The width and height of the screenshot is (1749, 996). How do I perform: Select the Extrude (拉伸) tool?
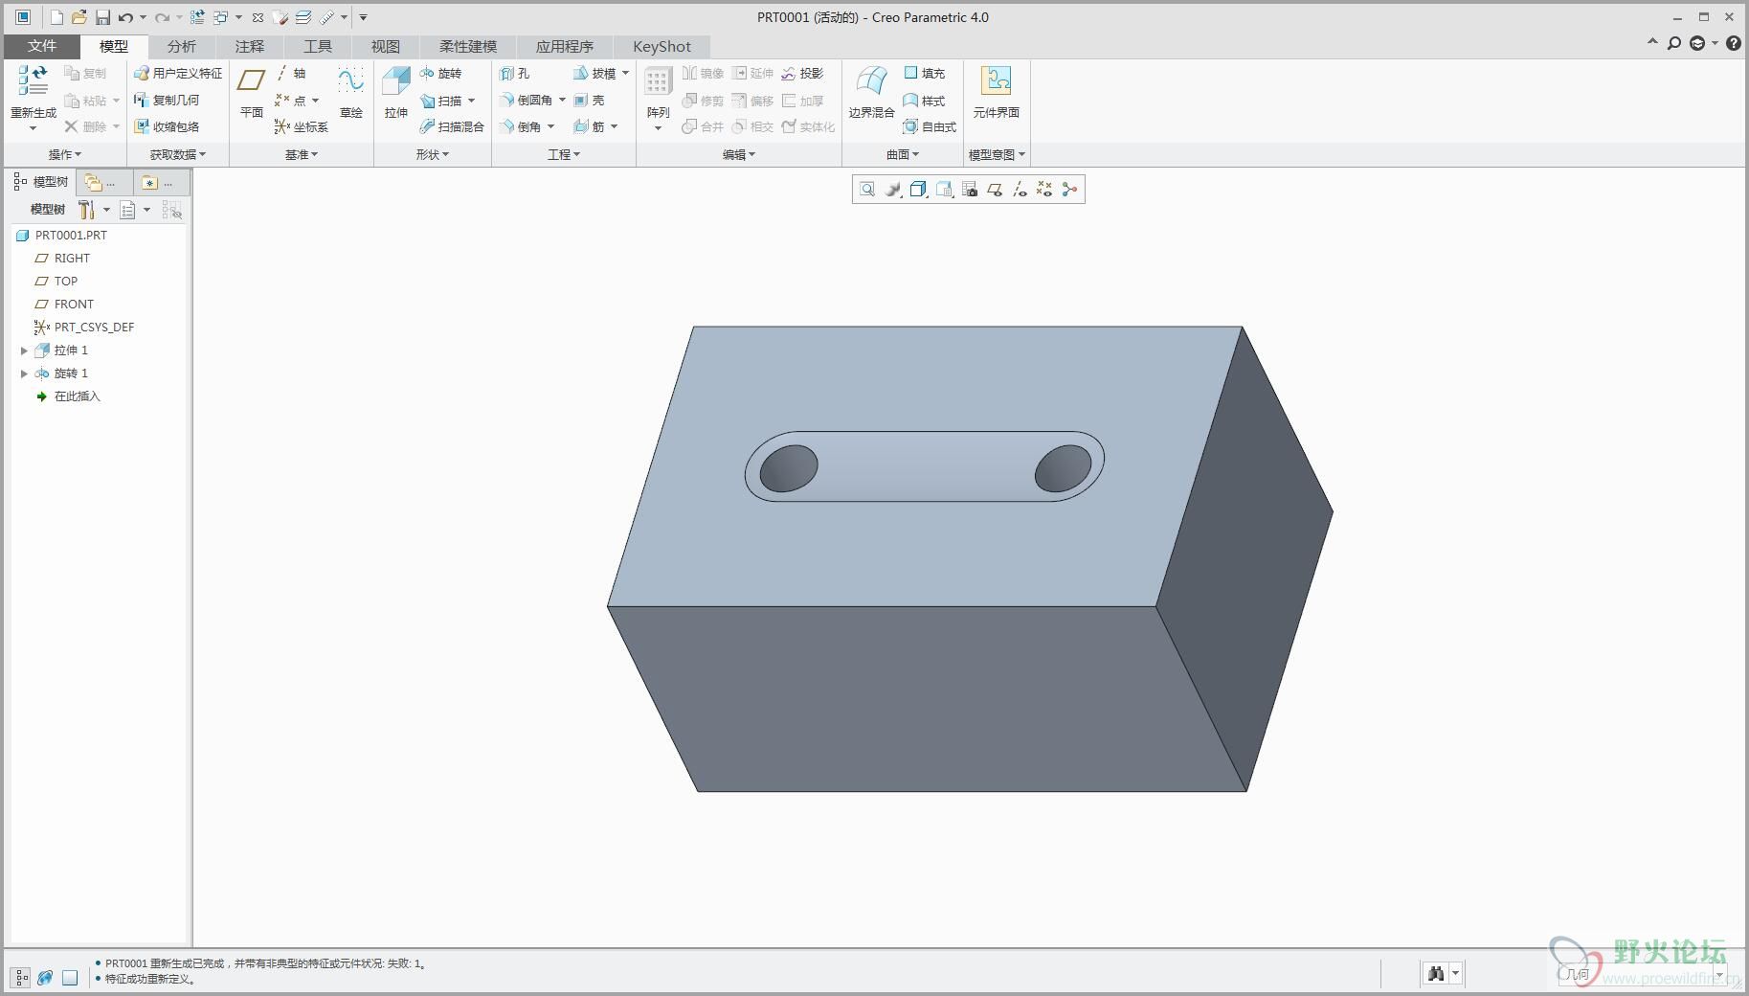click(x=395, y=92)
